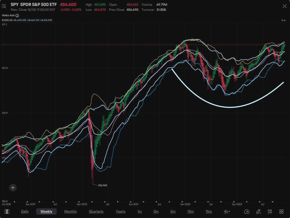Screen dimensions: 290x218
Task: Switch to the 15m interval
Action: coord(209,212)
